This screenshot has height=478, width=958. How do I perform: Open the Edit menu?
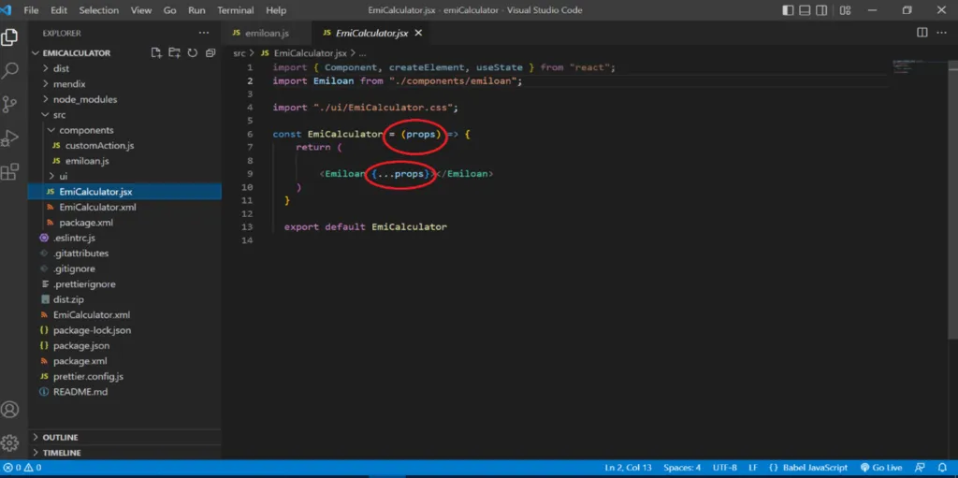pos(59,9)
